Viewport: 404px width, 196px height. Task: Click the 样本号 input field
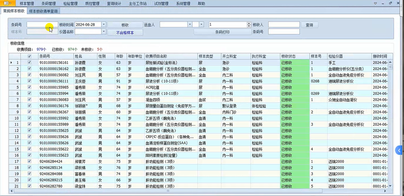click(x=42, y=32)
